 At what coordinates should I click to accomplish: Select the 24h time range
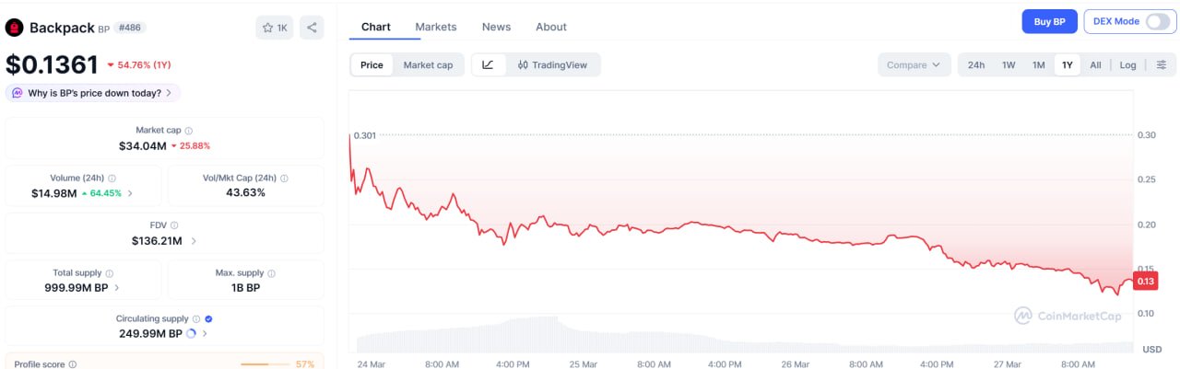click(x=976, y=64)
